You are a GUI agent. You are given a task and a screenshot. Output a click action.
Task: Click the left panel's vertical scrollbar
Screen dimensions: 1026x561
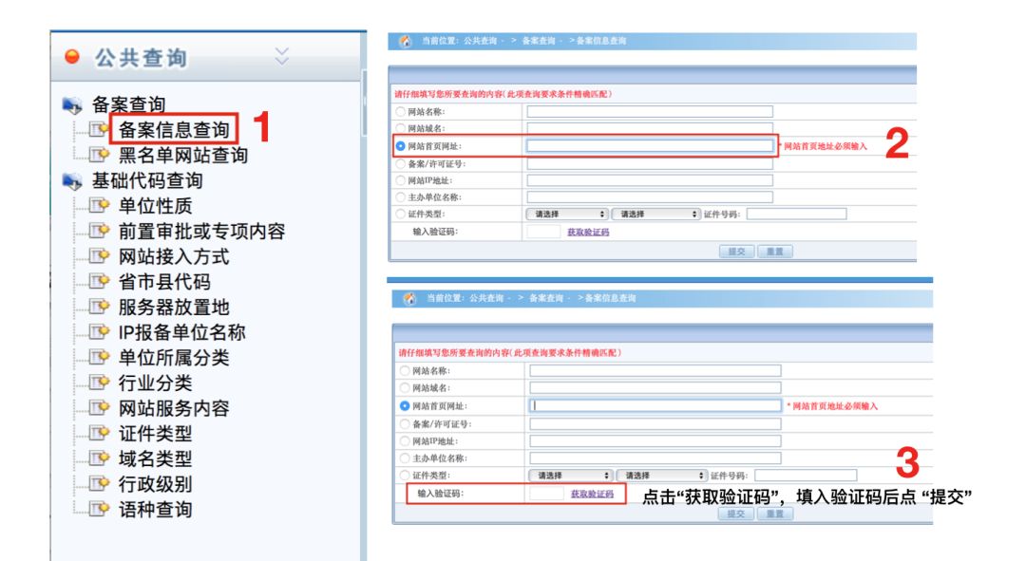pyautogui.click(x=364, y=104)
